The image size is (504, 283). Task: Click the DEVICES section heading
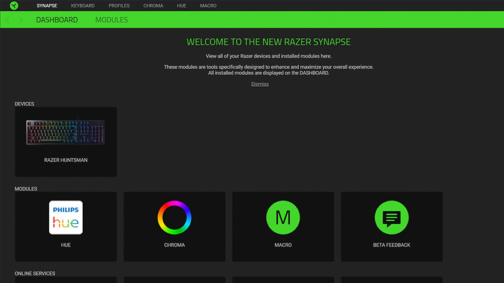tap(25, 104)
